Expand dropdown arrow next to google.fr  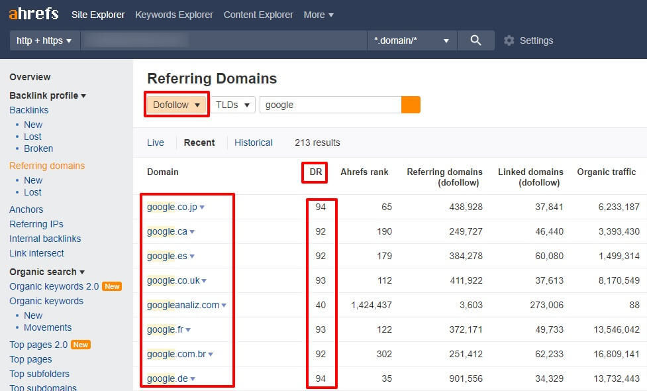[188, 330]
